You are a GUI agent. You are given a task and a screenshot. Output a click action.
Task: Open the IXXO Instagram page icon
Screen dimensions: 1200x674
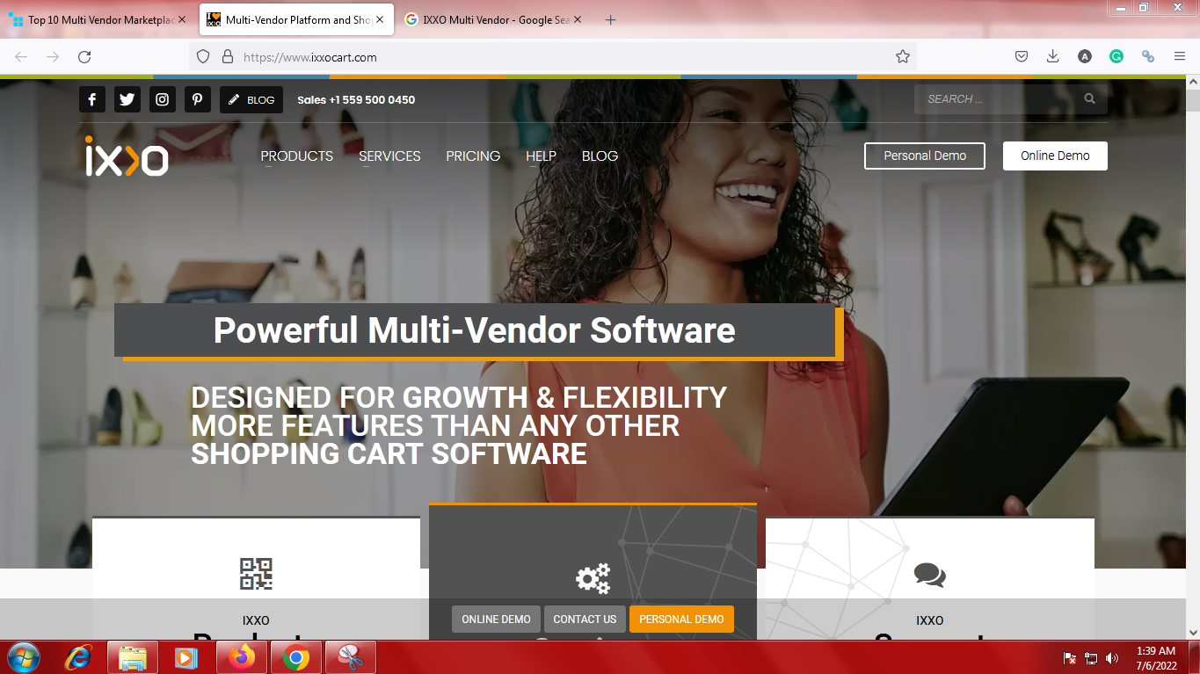[163, 99]
